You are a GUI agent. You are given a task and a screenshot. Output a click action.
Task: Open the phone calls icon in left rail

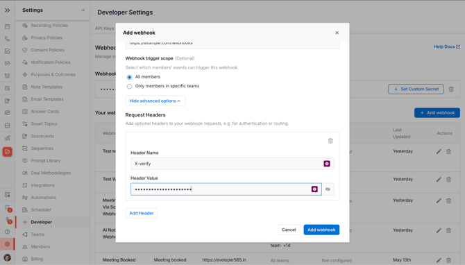[x=8, y=39]
